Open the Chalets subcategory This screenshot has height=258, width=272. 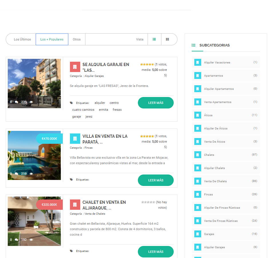pyautogui.click(x=209, y=155)
